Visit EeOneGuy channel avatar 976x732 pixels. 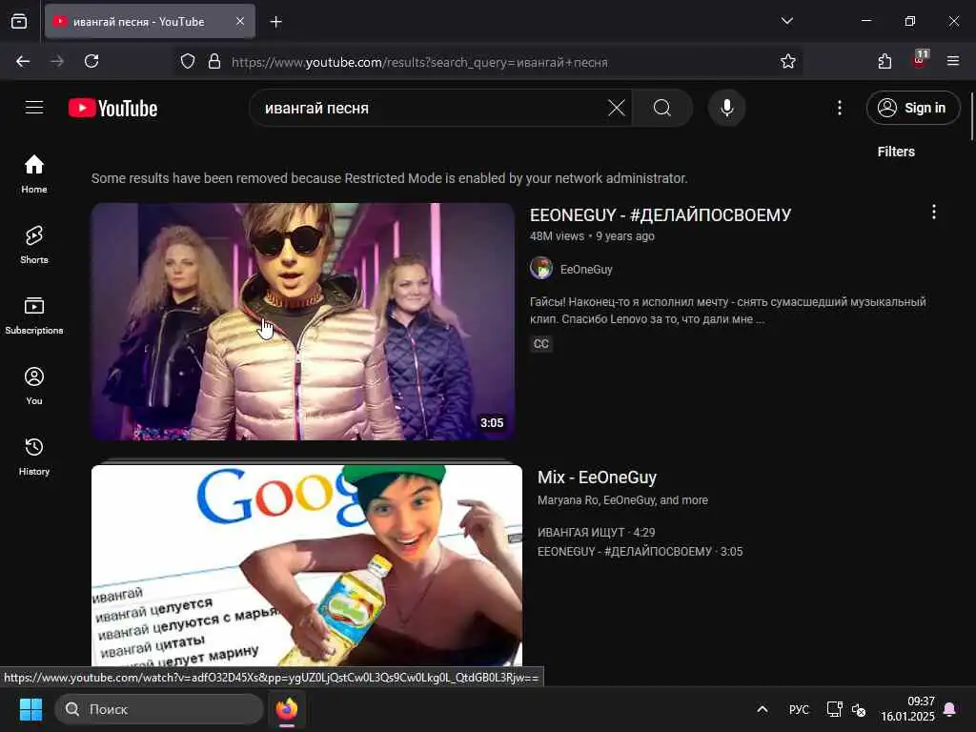(x=541, y=268)
